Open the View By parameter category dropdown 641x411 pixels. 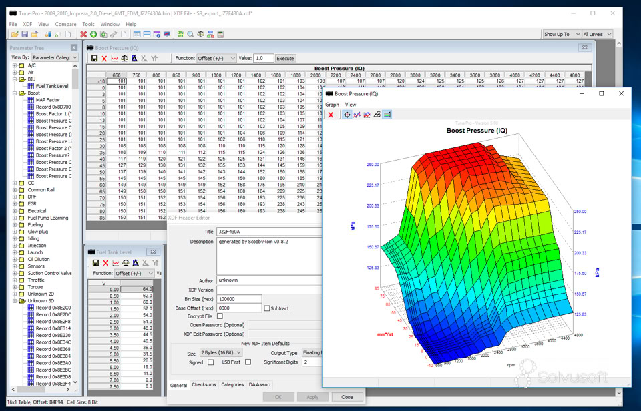tap(54, 58)
